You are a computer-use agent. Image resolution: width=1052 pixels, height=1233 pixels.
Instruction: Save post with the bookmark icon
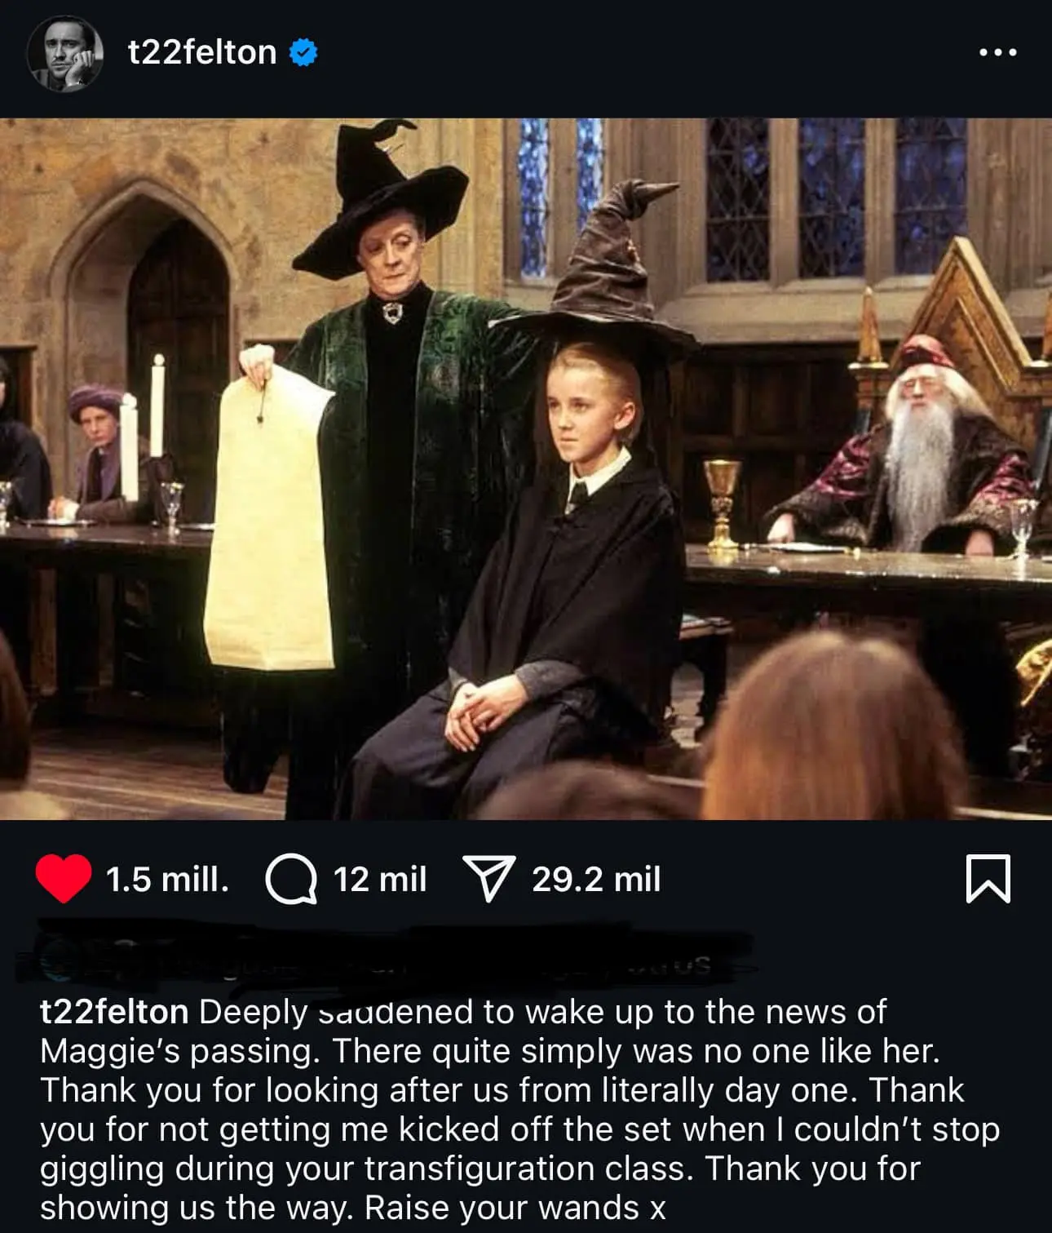[x=988, y=879]
